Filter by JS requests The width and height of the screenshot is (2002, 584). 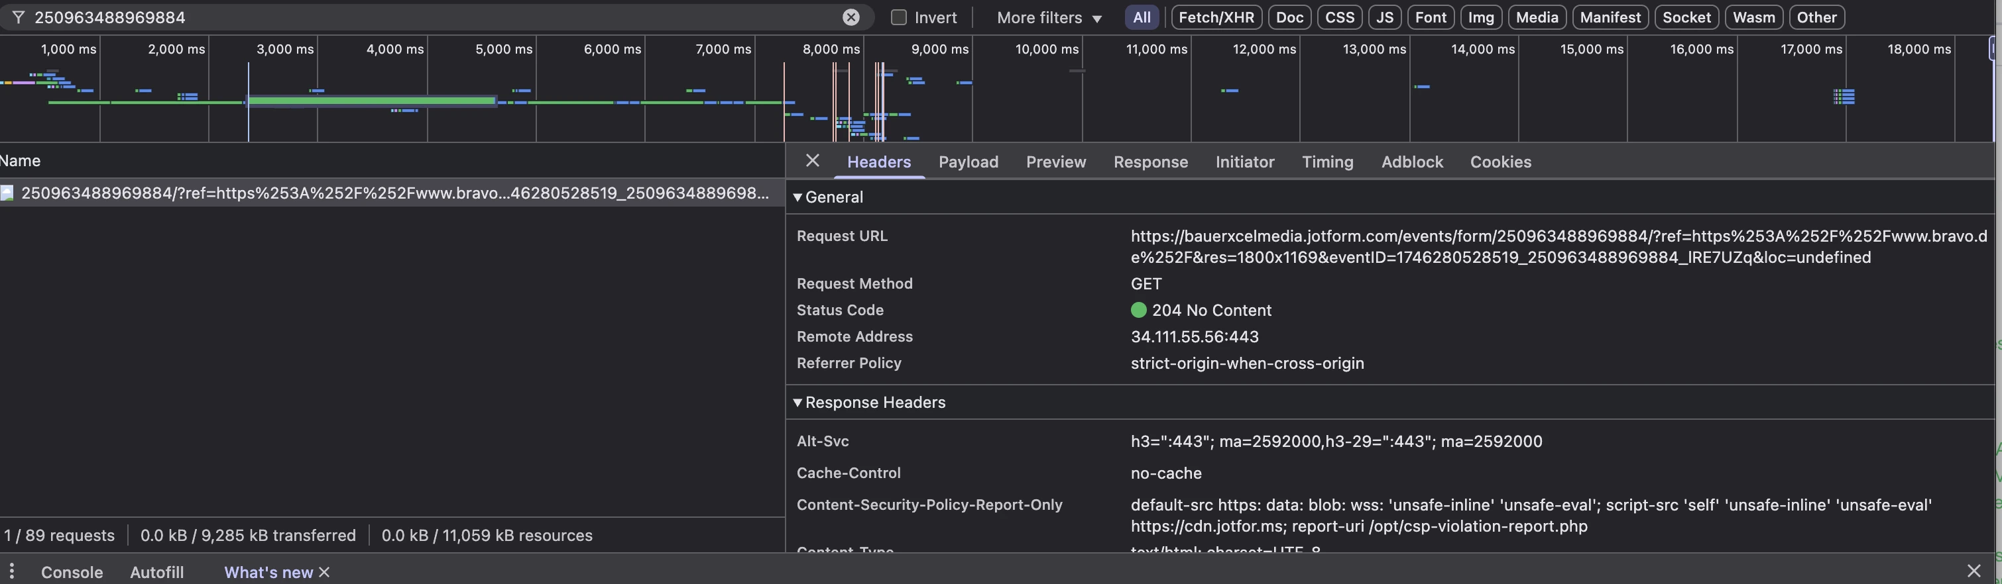coord(1384,17)
